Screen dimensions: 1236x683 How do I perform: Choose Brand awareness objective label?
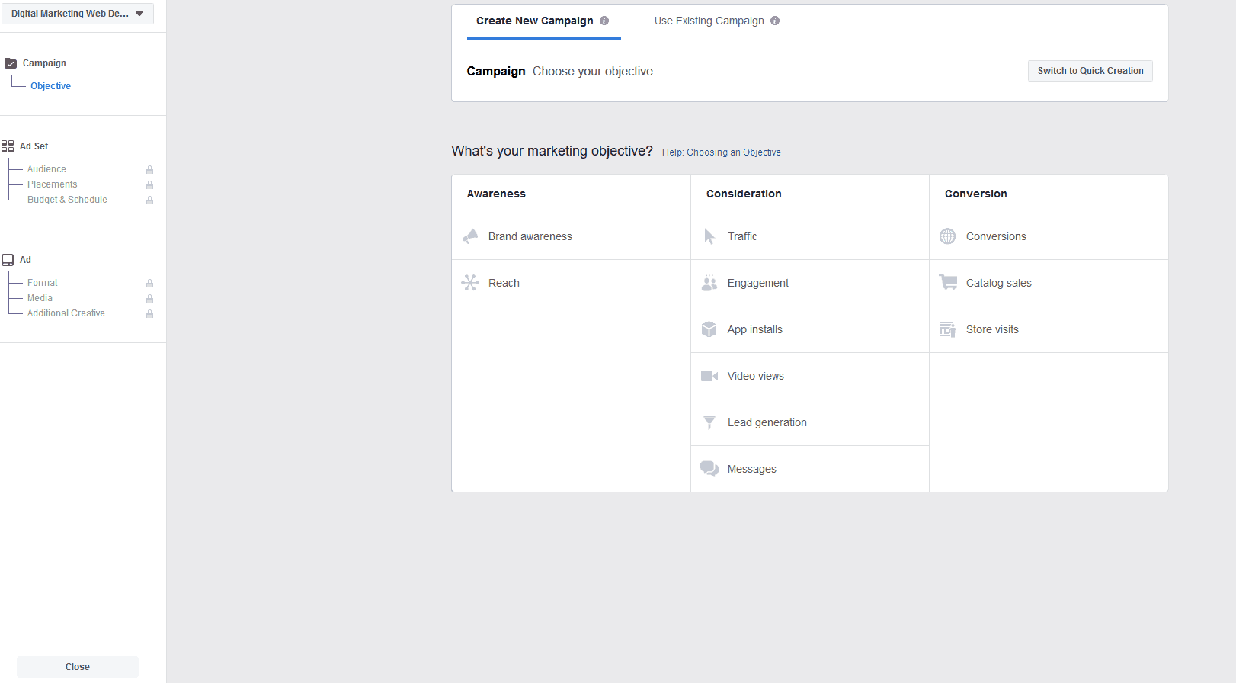point(530,236)
